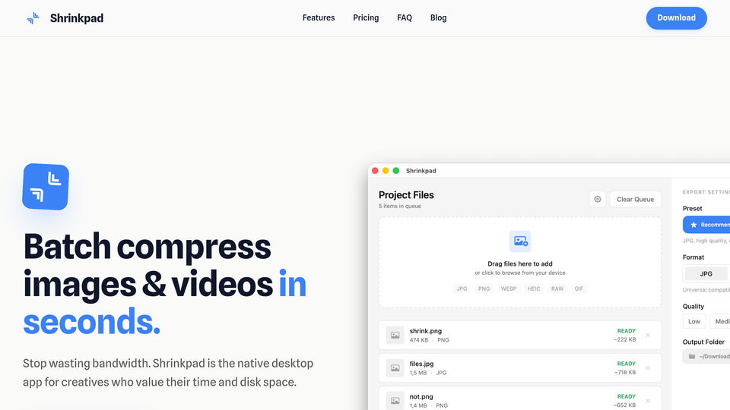Select the PNG format chip
730x410 pixels.
[484, 289]
